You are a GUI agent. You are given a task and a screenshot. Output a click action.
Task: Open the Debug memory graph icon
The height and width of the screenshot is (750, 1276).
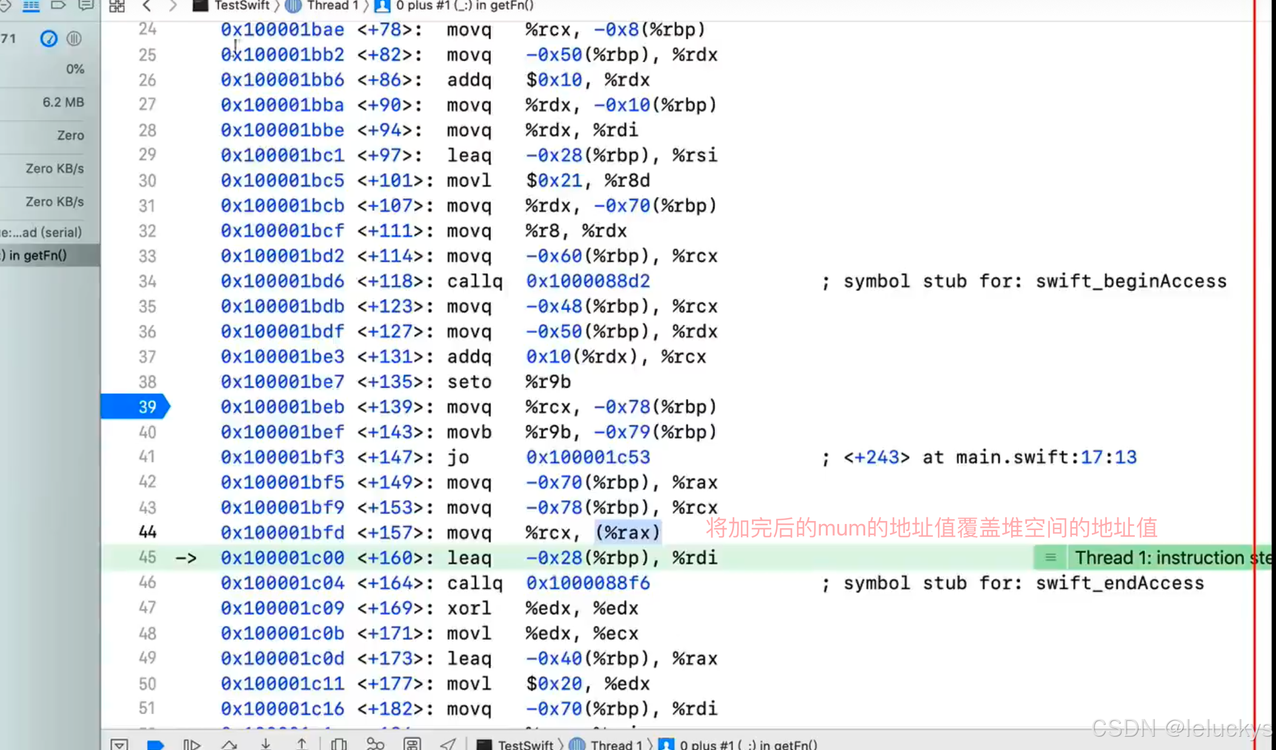[376, 744]
